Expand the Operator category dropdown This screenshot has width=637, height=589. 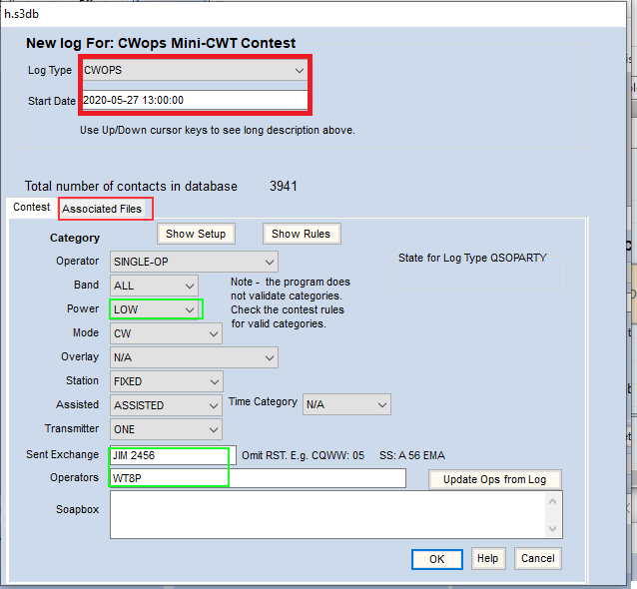pos(194,262)
